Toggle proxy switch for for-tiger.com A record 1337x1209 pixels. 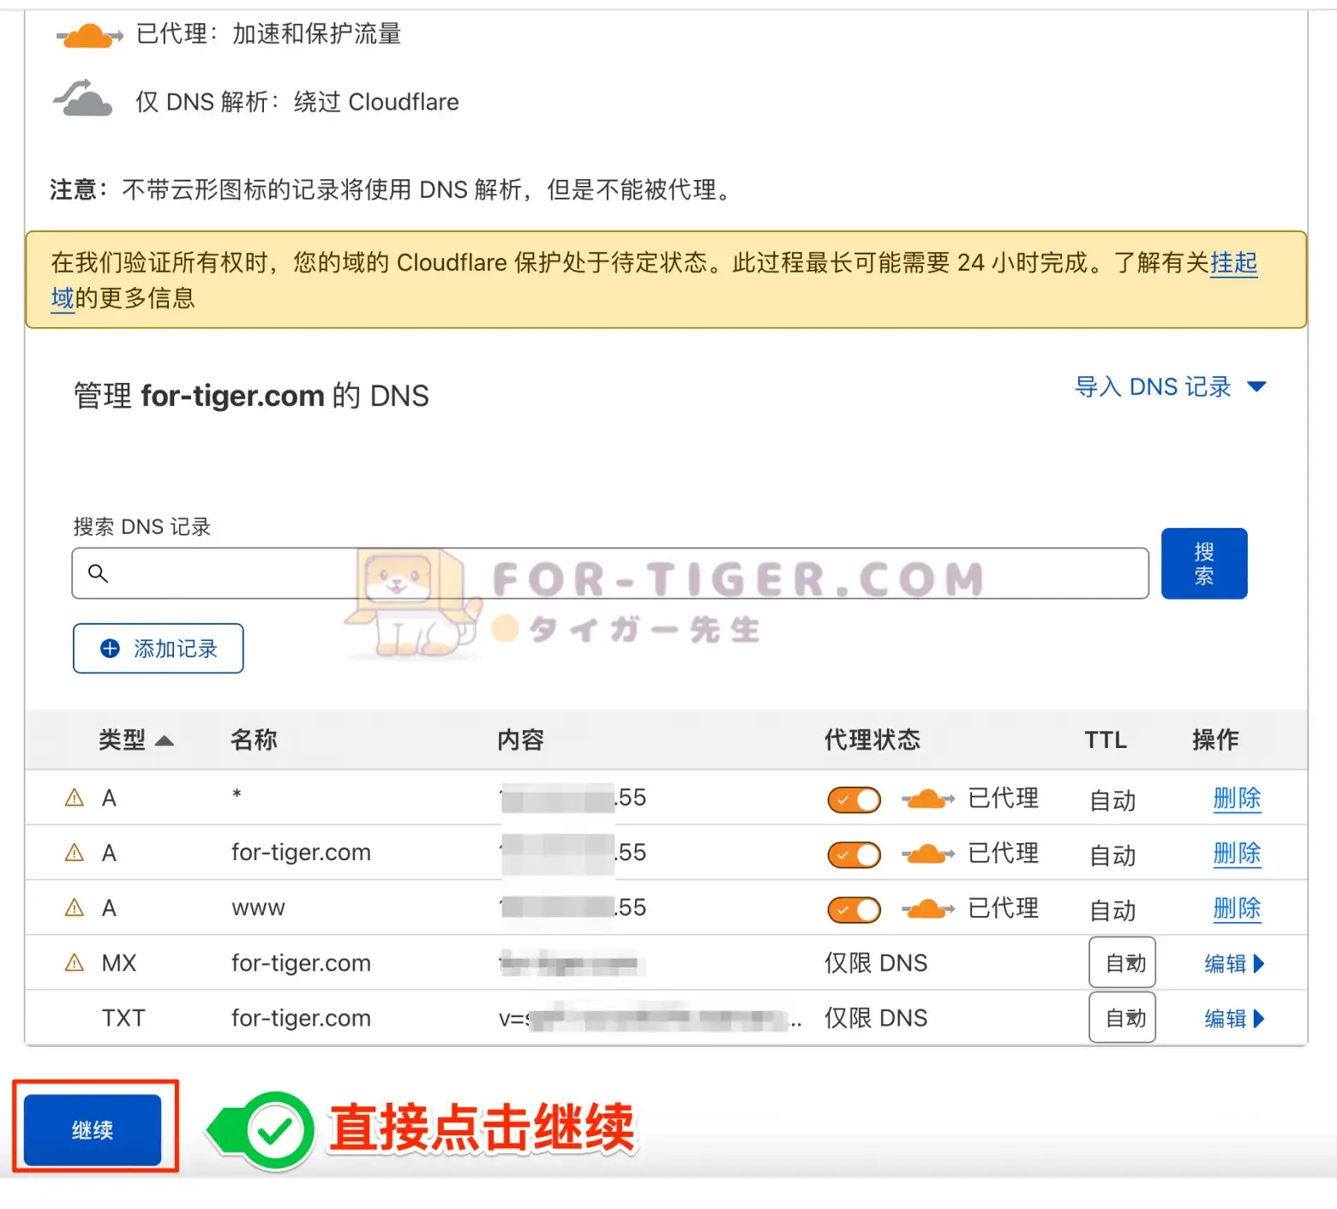pos(854,855)
